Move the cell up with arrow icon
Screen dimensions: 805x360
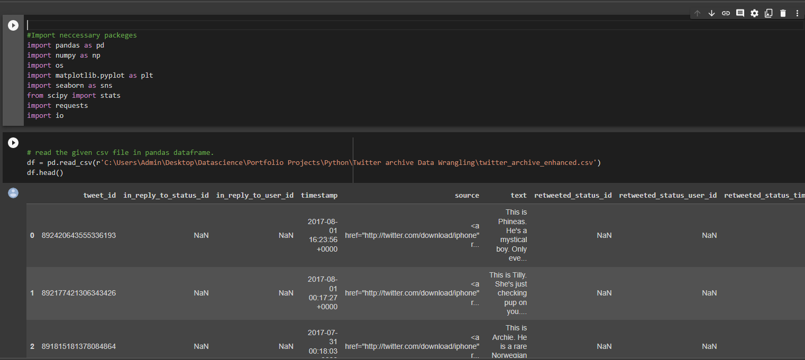697,13
